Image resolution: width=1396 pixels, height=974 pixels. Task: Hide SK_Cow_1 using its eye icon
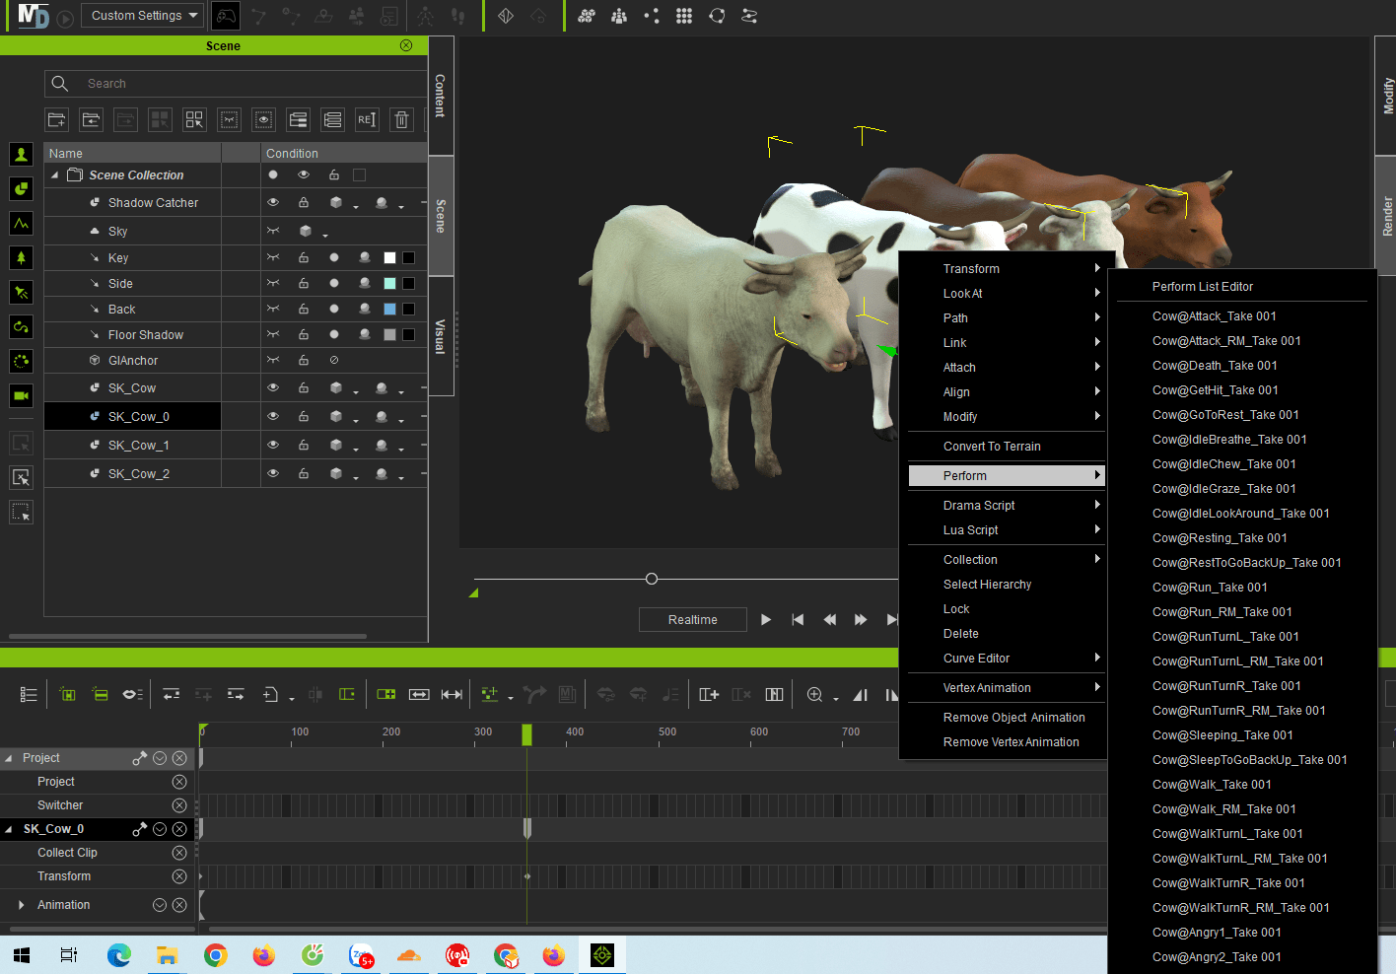pos(273,445)
